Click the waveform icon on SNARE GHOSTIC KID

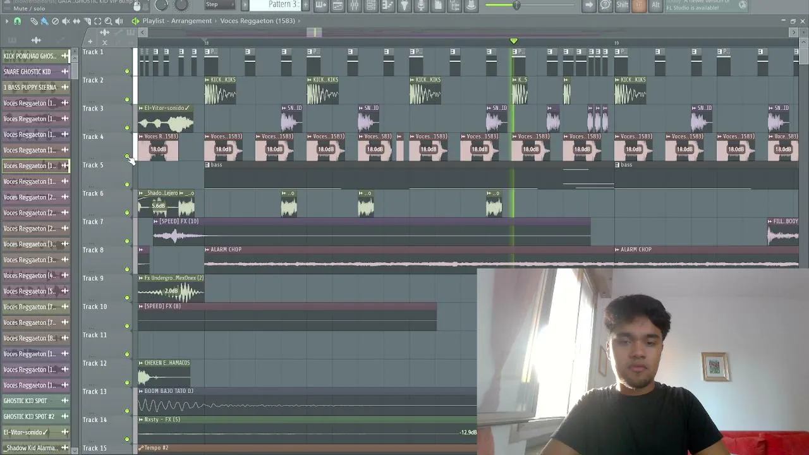coord(64,71)
